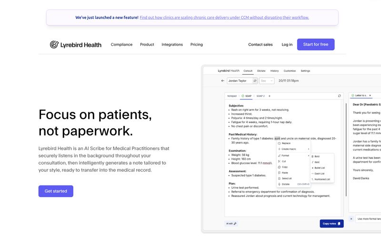The image size is (381, 236).
Task: Click the Urine test performed line
Action: (245, 187)
